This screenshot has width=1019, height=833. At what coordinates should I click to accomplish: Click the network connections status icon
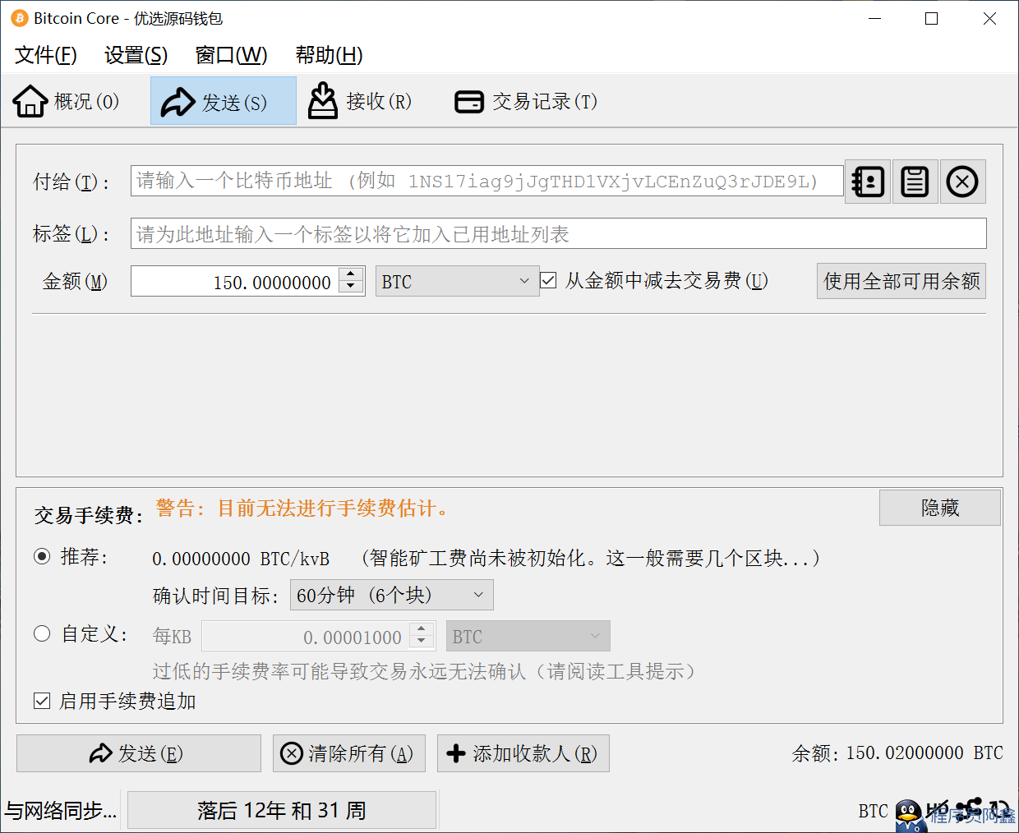pyautogui.click(x=969, y=810)
